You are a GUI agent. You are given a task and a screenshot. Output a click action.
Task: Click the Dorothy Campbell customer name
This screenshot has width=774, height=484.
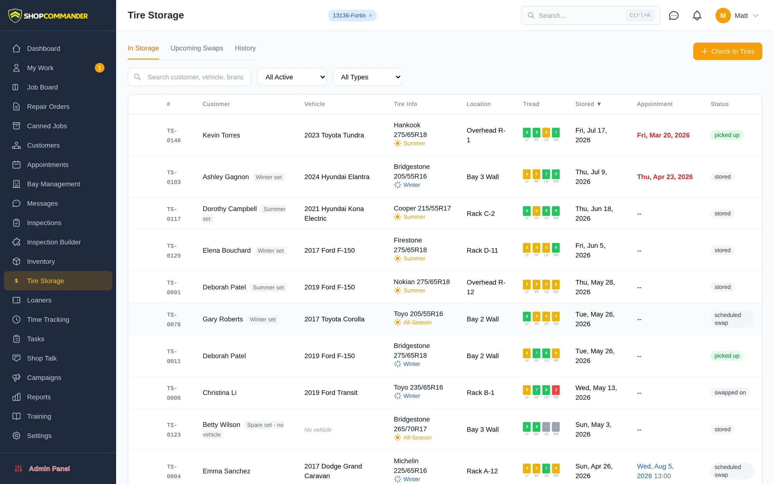230,209
